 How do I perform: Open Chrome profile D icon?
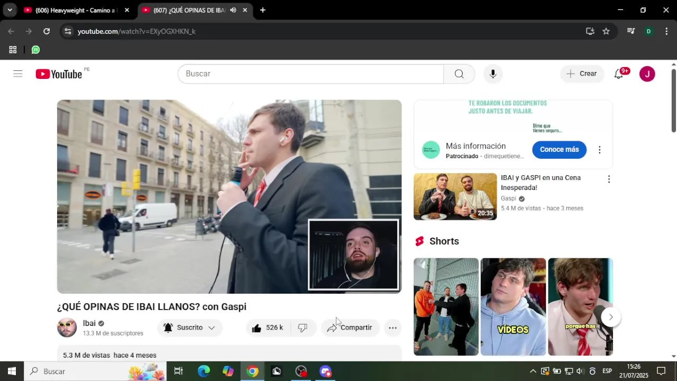(x=648, y=31)
